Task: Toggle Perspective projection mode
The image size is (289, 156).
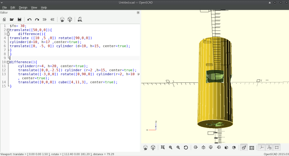Action: [x=244, y=148]
